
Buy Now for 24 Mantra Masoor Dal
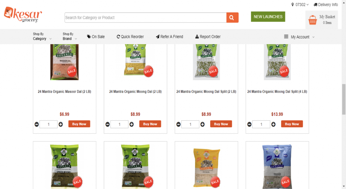point(79,124)
